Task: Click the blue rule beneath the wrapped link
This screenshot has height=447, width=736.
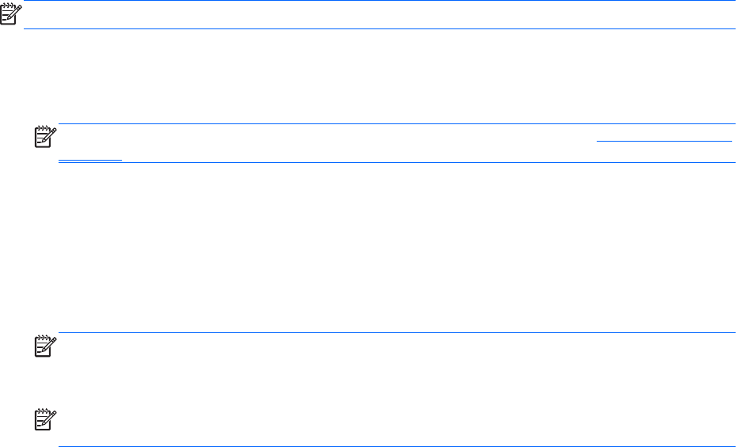Action: [x=396, y=162]
